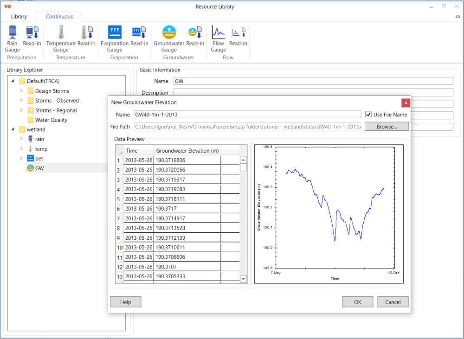
Task: Collapse the Default(TRCA) library node
Action: coord(13,81)
